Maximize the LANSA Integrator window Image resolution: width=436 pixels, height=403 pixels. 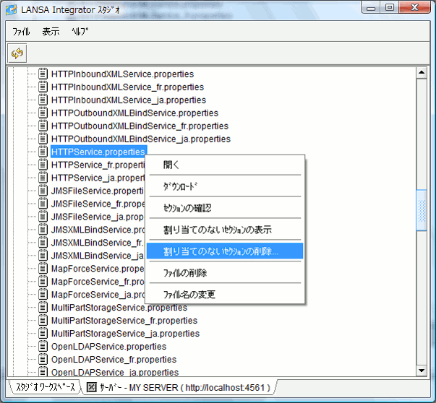(x=390, y=7)
